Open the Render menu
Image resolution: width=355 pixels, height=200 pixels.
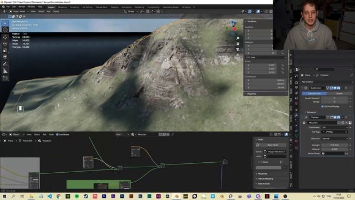click(22, 7)
